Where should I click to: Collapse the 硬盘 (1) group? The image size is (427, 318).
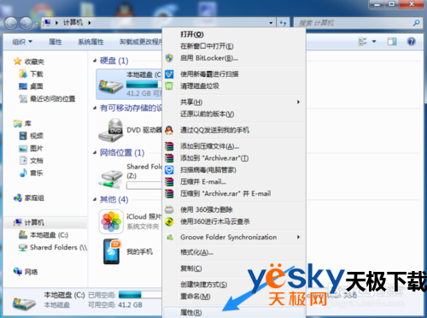tap(95, 61)
